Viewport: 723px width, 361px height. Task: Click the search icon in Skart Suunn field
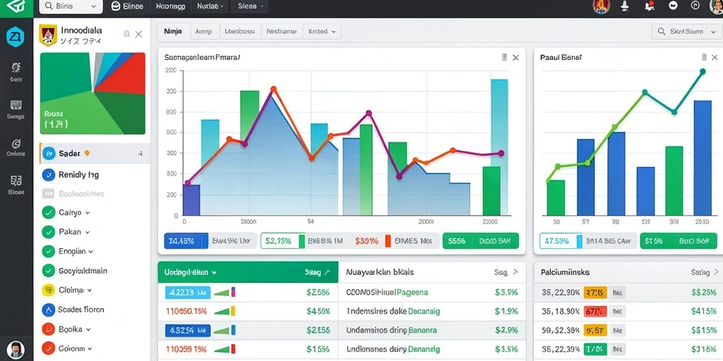[x=661, y=31]
